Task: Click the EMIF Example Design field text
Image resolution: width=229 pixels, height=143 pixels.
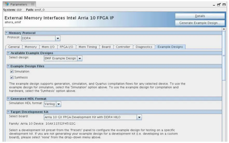Action: (60, 58)
